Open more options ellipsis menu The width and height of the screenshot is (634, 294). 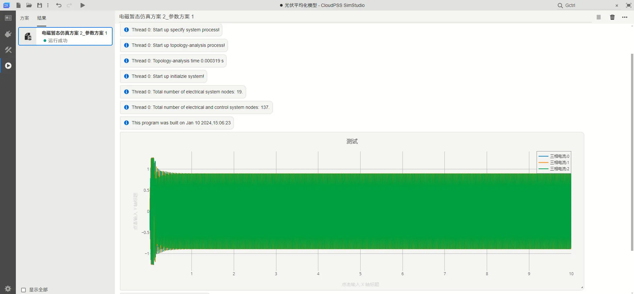[x=624, y=17]
